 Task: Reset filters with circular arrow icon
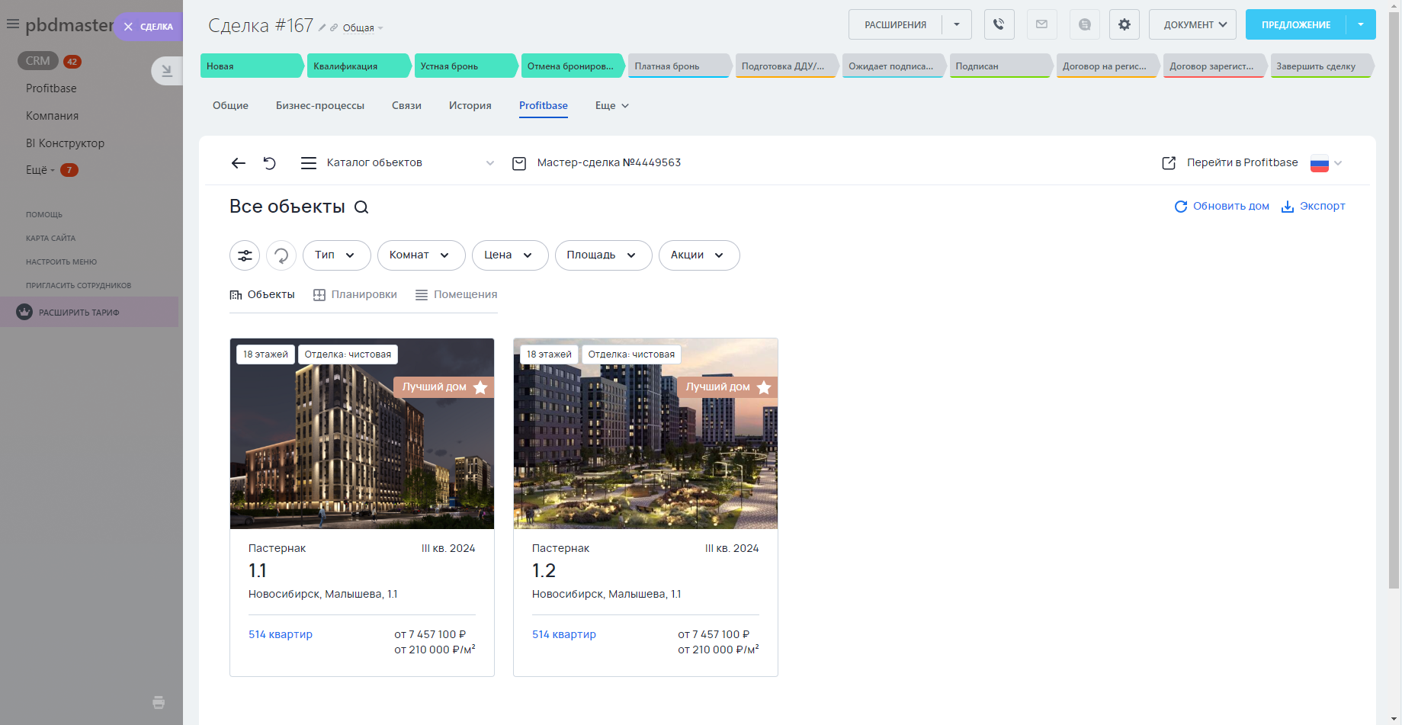281,255
